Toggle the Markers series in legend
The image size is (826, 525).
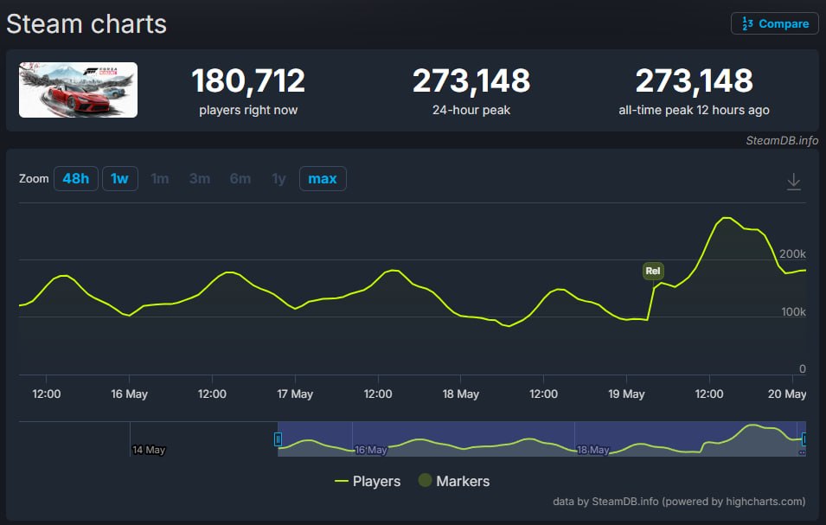coord(453,481)
